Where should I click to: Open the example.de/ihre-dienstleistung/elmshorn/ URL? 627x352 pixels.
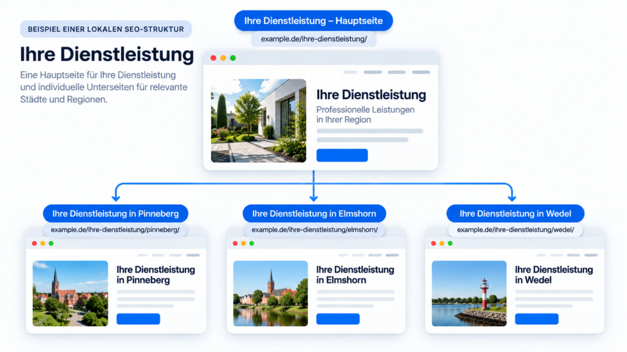[x=315, y=230]
